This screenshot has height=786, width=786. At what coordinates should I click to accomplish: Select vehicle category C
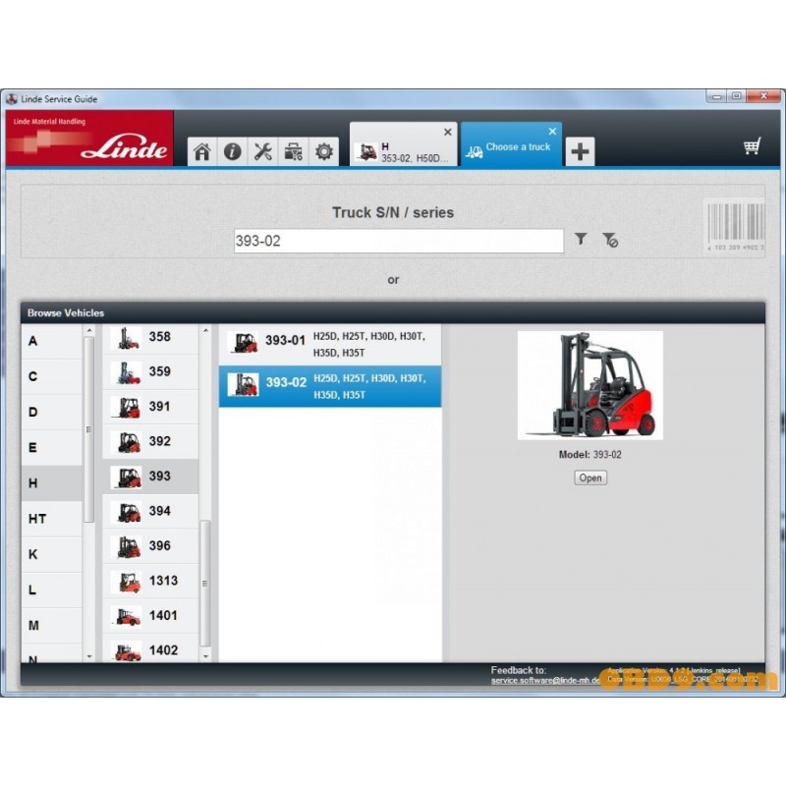51,376
